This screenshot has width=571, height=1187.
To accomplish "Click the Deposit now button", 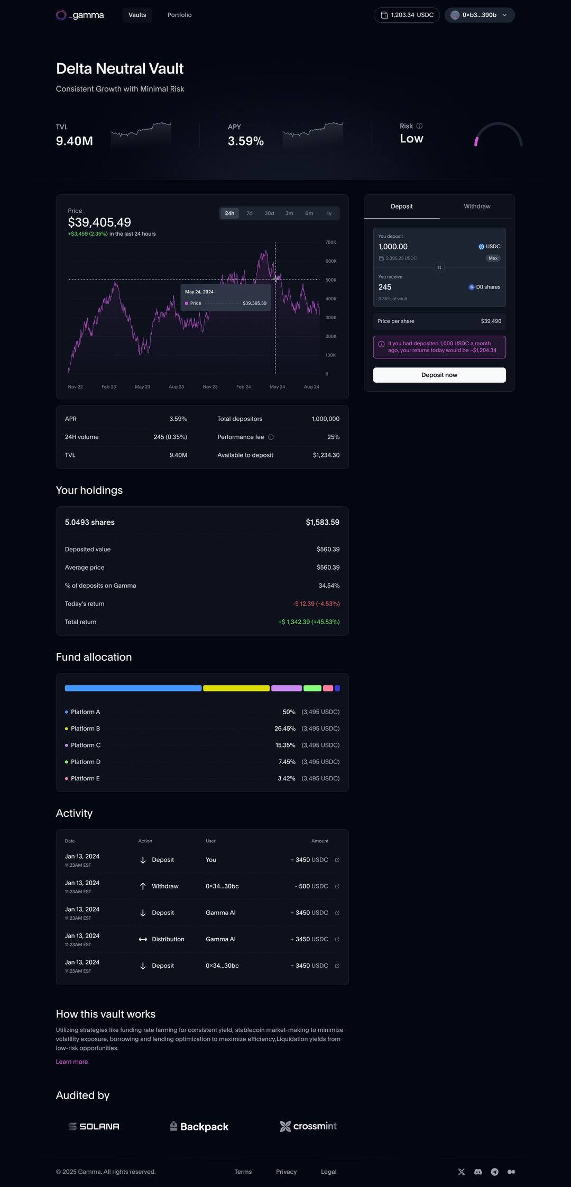I will [439, 375].
